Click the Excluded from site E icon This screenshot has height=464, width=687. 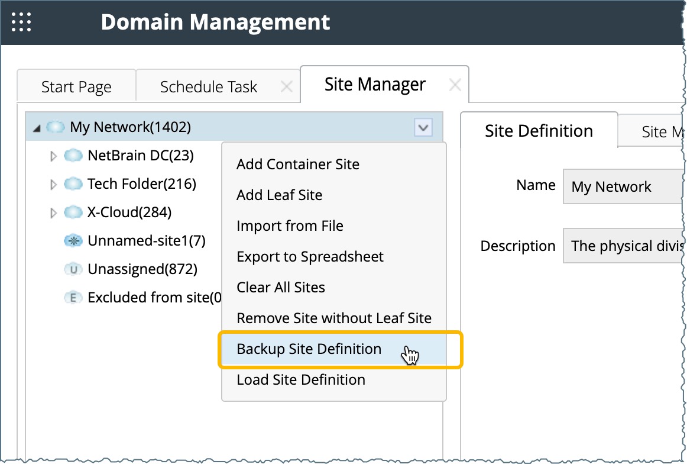pyautogui.click(x=73, y=298)
